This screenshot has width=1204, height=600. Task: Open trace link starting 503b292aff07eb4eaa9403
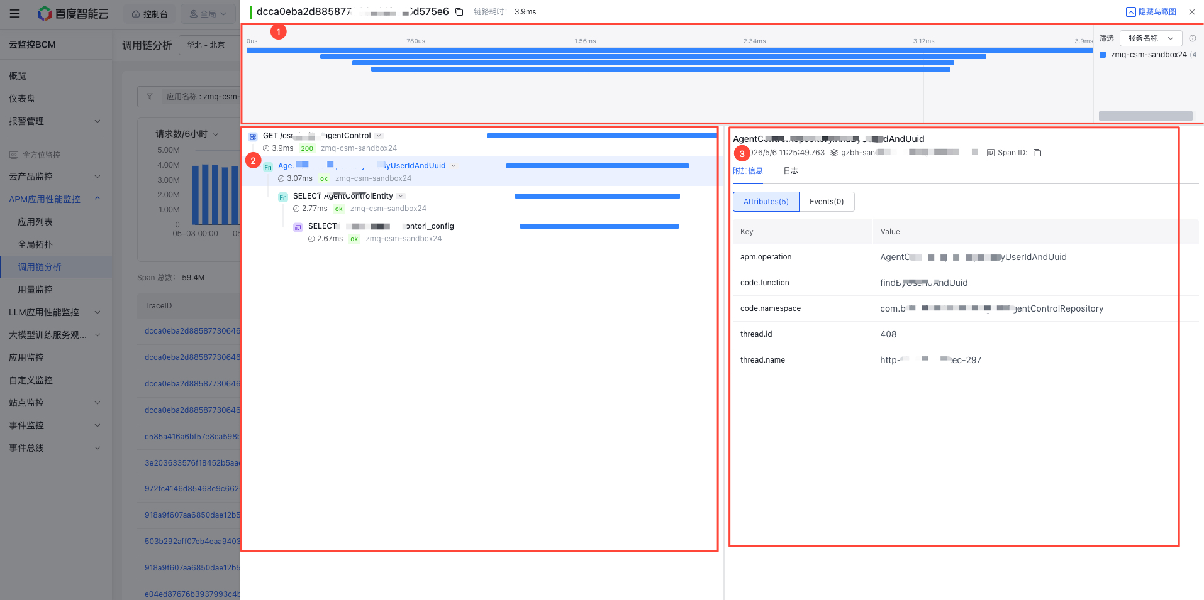point(192,542)
